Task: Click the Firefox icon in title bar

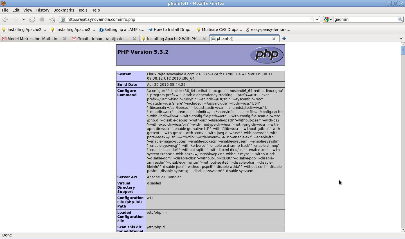Action: tap(3, 3)
